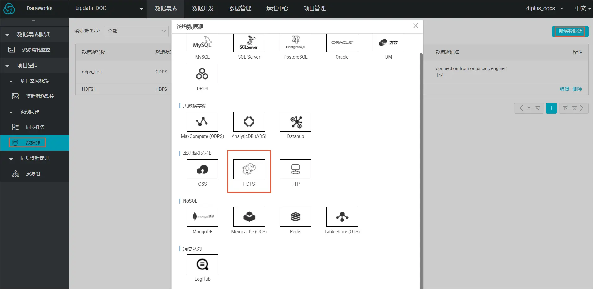Screen dimensions: 593x289
Task: Choose the Memcache (OCS) icon
Action: [249, 217]
